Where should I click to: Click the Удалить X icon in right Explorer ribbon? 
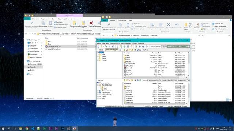tap(169, 25)
